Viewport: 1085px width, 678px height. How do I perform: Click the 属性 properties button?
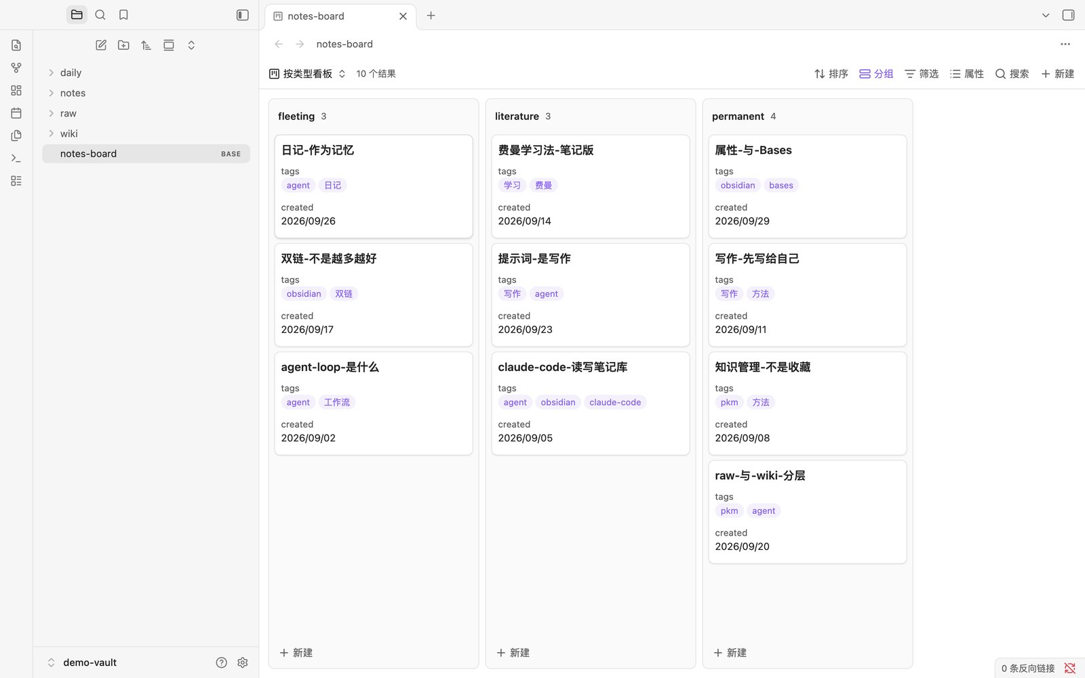967,74
